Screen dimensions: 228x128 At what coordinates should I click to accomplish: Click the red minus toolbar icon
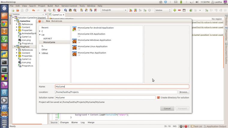tap(179, 10)
